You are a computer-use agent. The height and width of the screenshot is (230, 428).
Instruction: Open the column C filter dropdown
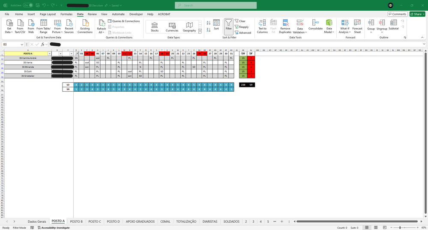[71, 54]
